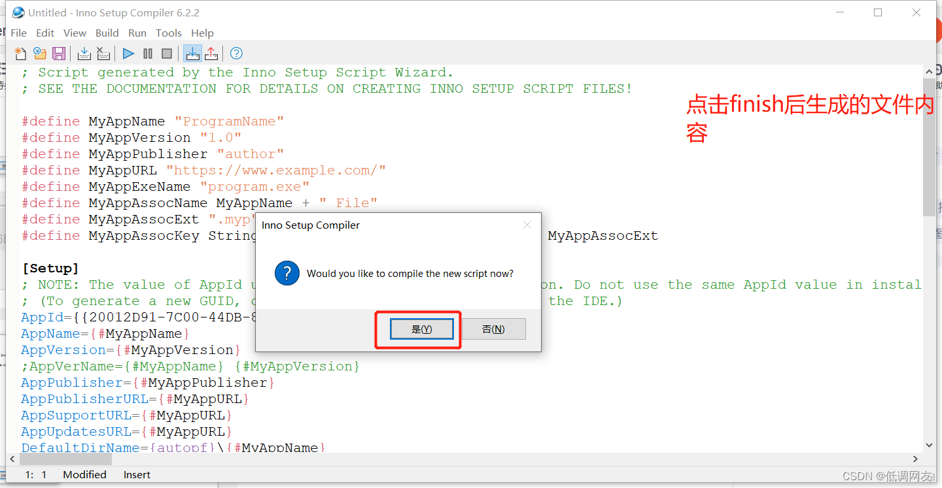Click the MyAppPublisher "author" define line
The width and height of the screenshot is (942, 488).
[152, 154]
